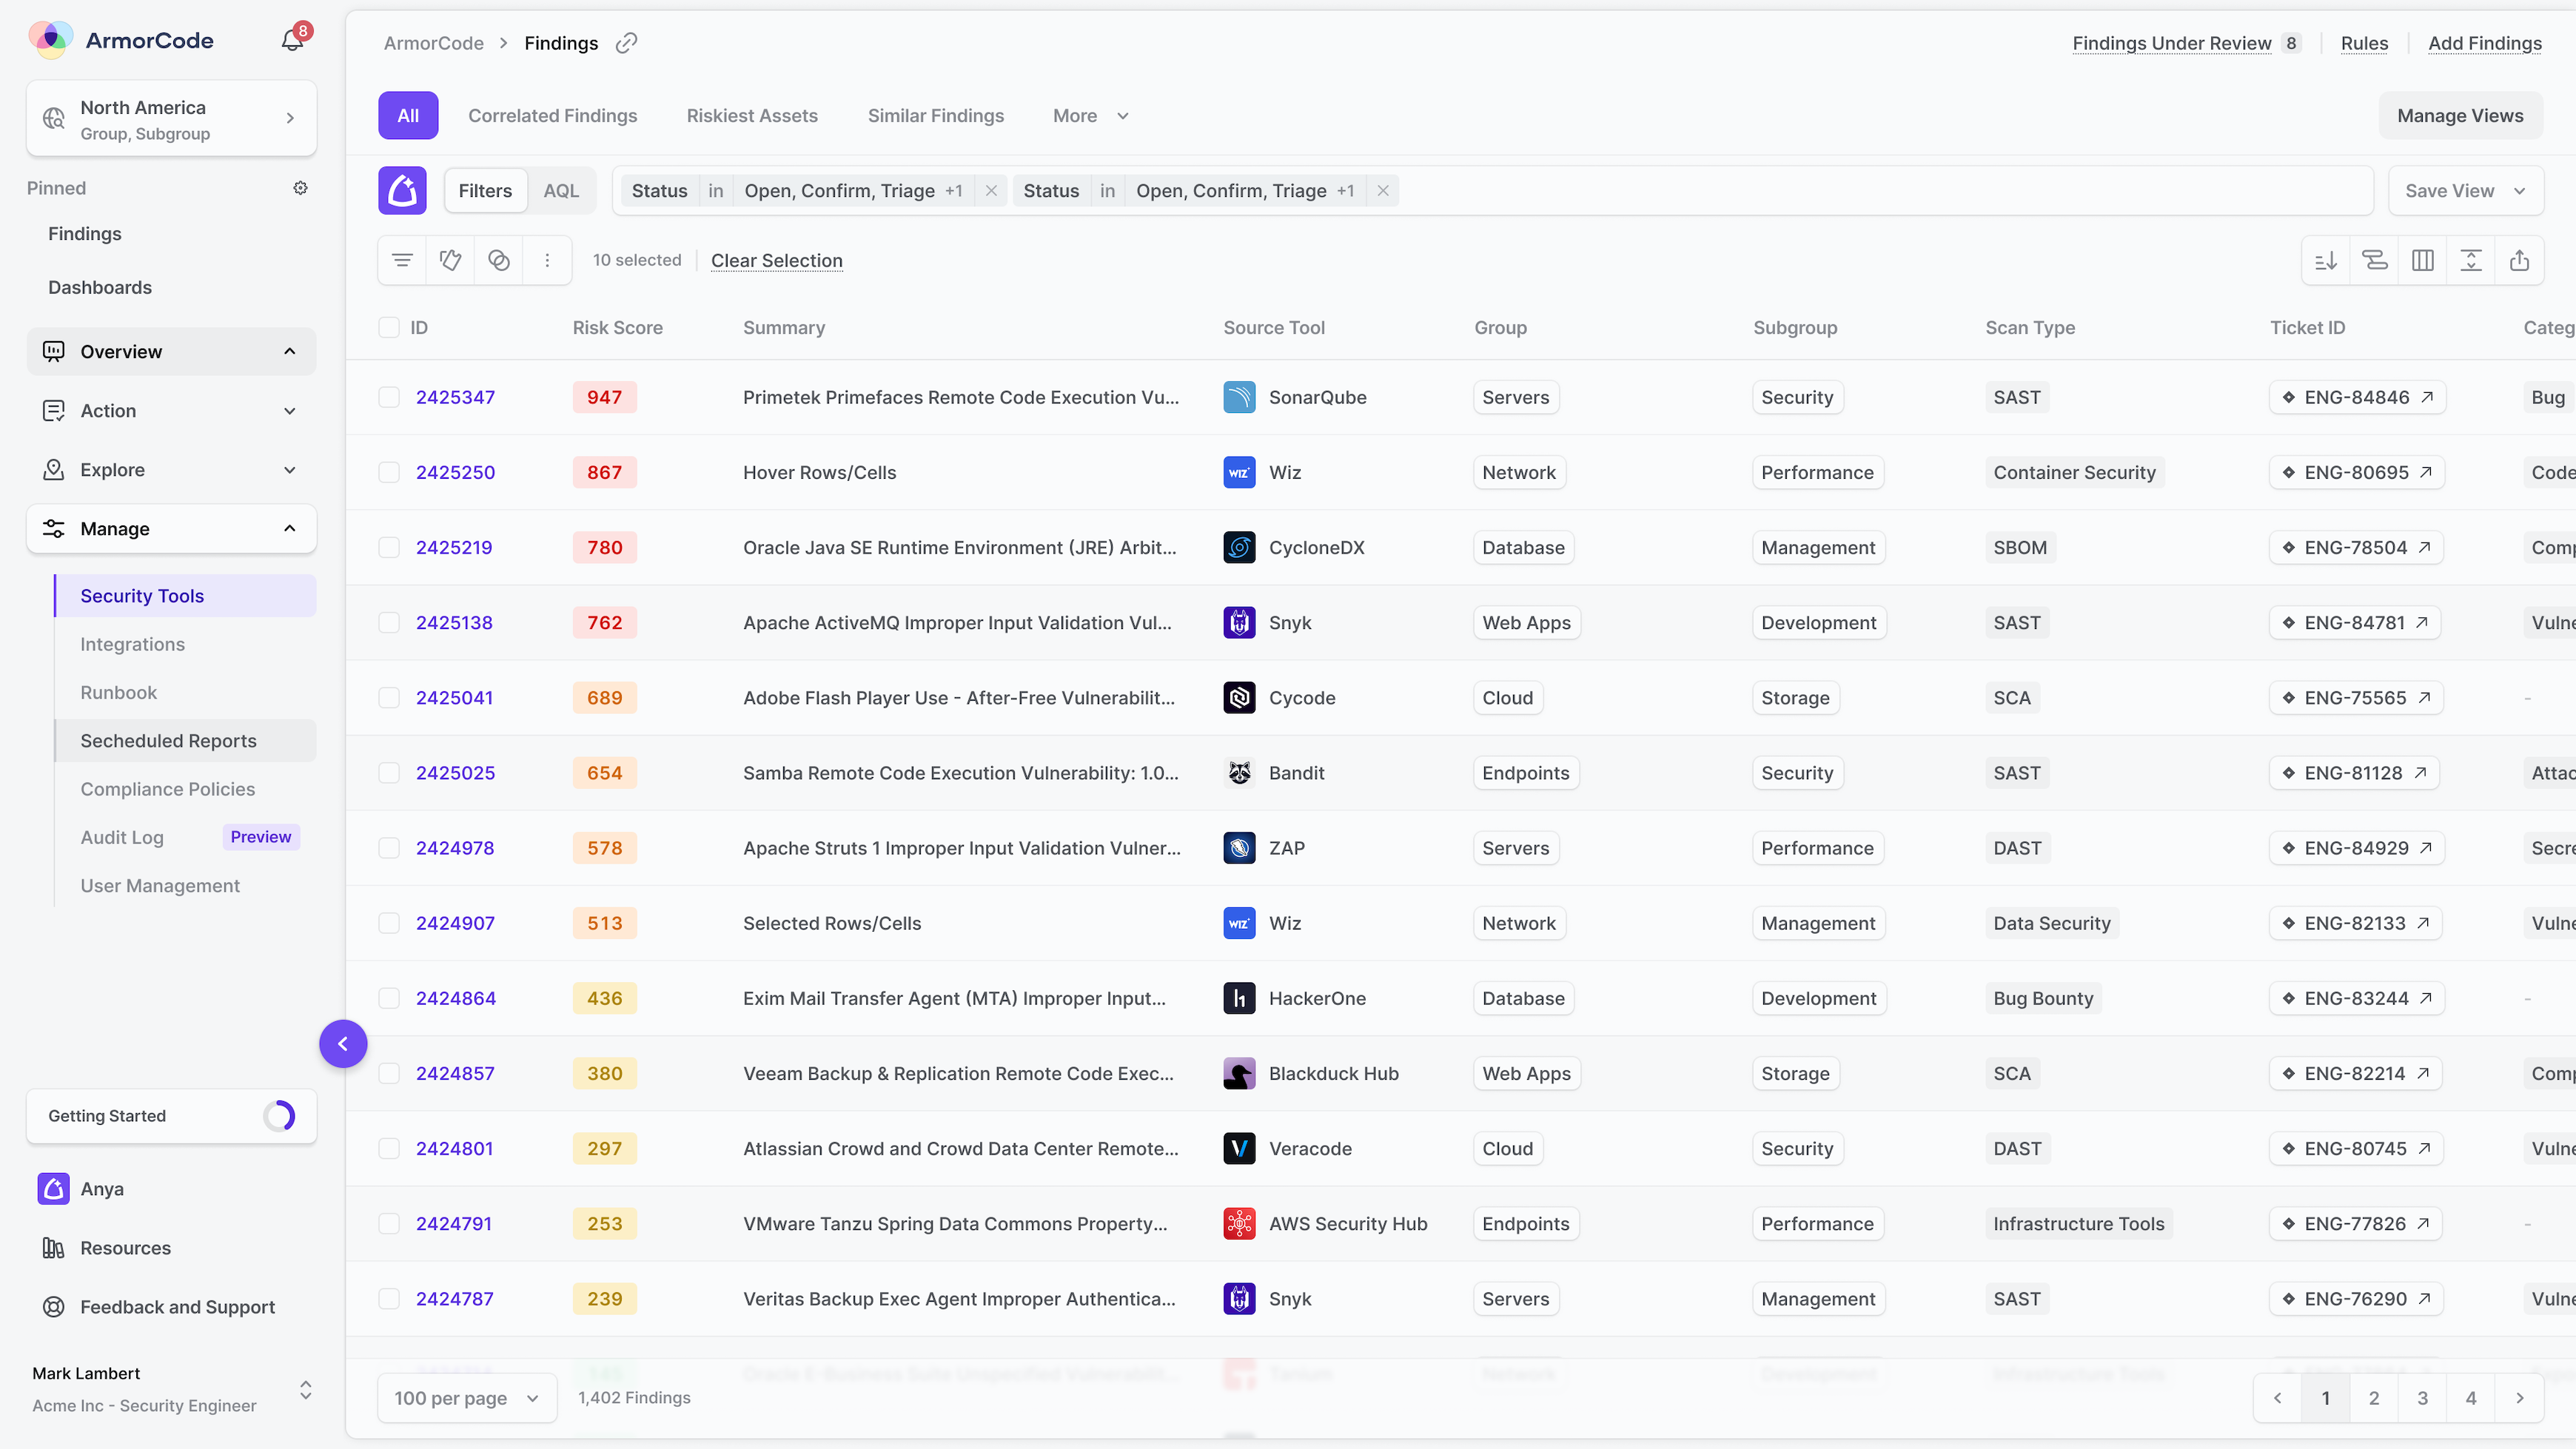Image resolution: width=2576 pixels, height=1449 pixels.
Task: Collapse sidebar with purple arrow button
Action: pos(343,1043)
